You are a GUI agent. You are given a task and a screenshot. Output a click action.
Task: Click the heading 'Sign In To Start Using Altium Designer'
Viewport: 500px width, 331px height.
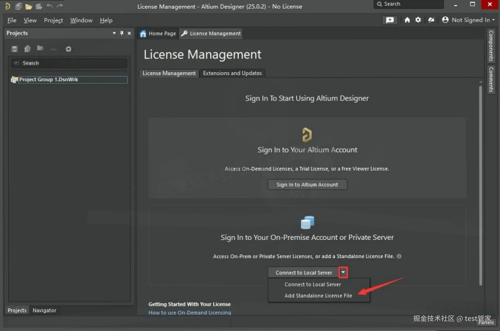click(307, 98)
